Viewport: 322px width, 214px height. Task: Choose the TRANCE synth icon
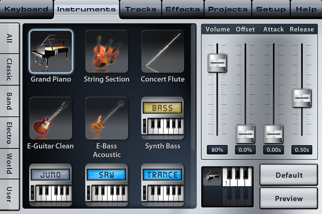coord(163,185)
